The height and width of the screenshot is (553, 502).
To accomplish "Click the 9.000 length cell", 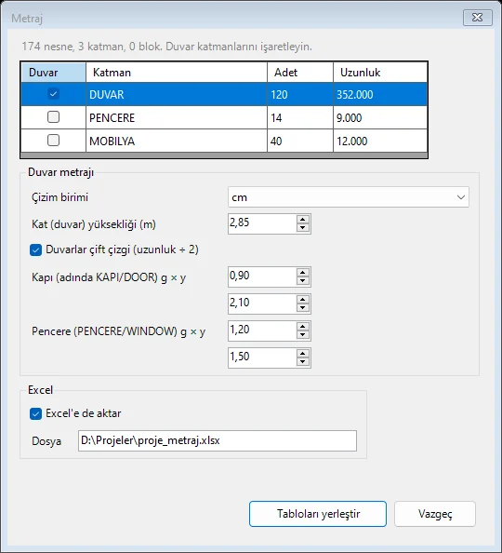I will click(x=380, y=118).
